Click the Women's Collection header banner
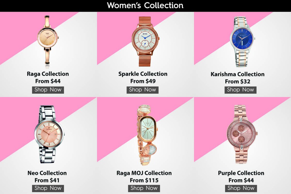The image size is (291, 194). [x=145, y=6]
